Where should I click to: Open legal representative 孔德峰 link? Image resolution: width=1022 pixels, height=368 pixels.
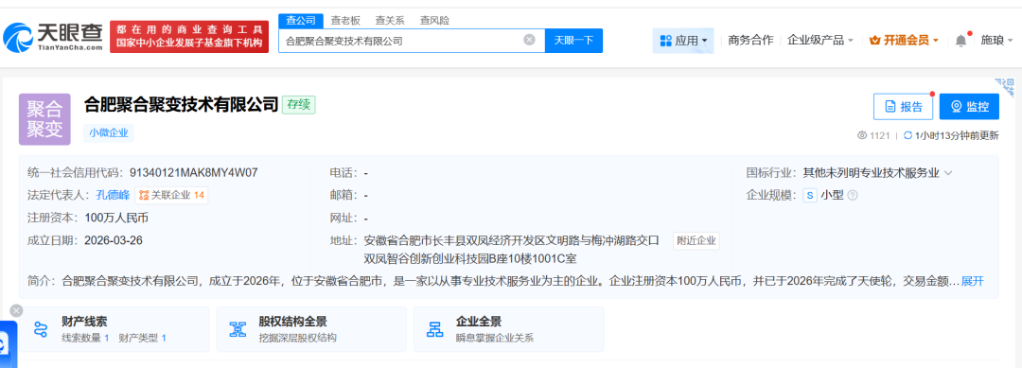[x=113, y=195]
